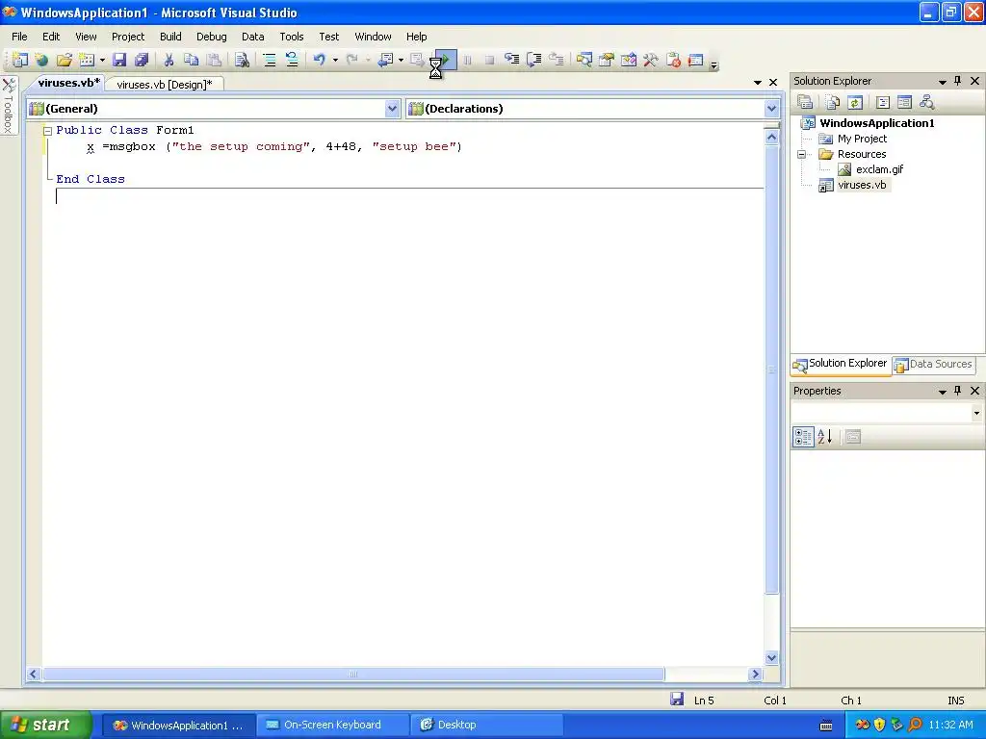Screen dimensions: 986x739
Task: Click the Windows Start button
Action: point(45,726)
